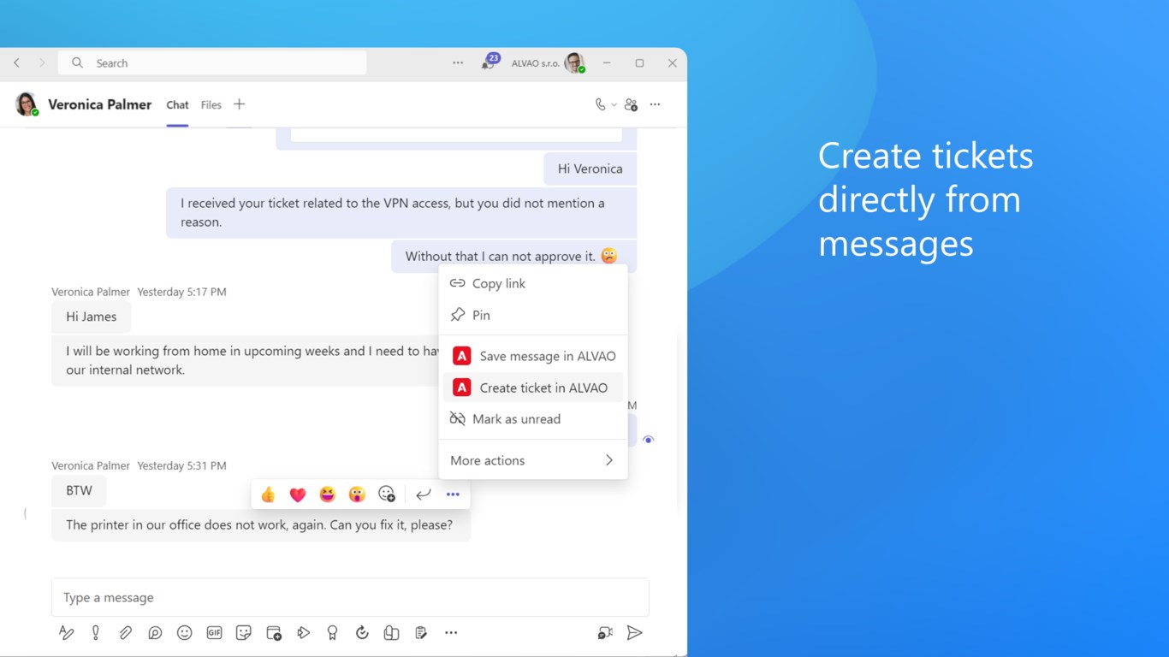Open more options on the message toolbar

pos(453,494)
